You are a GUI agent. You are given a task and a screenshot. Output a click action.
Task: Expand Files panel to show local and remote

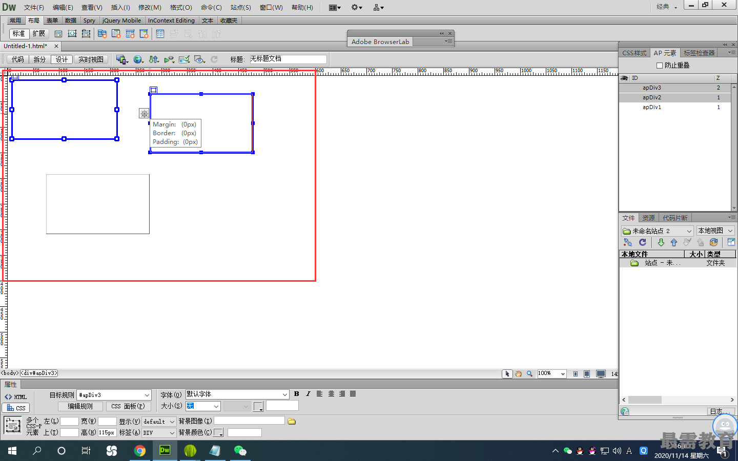[731, 242]
